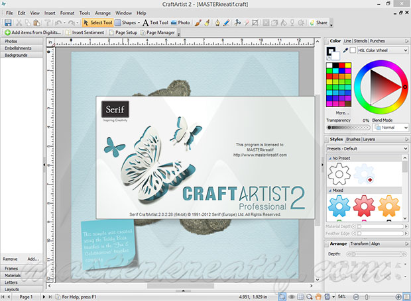The height and width of the screenshot is (301, 411).
Task: Expand the Backgrounds panel section
Action: 22,55
